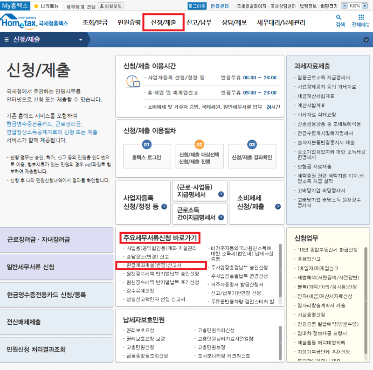Select 민원신청 처리결과조회 side menu
Screen dimensions: 373x370
56,349
